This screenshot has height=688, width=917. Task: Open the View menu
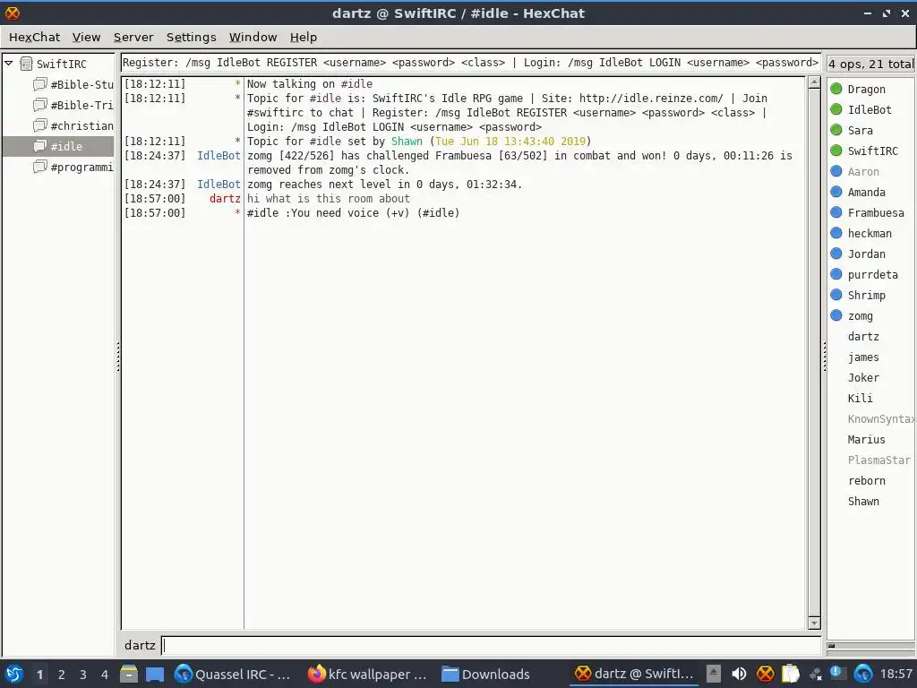86,37
